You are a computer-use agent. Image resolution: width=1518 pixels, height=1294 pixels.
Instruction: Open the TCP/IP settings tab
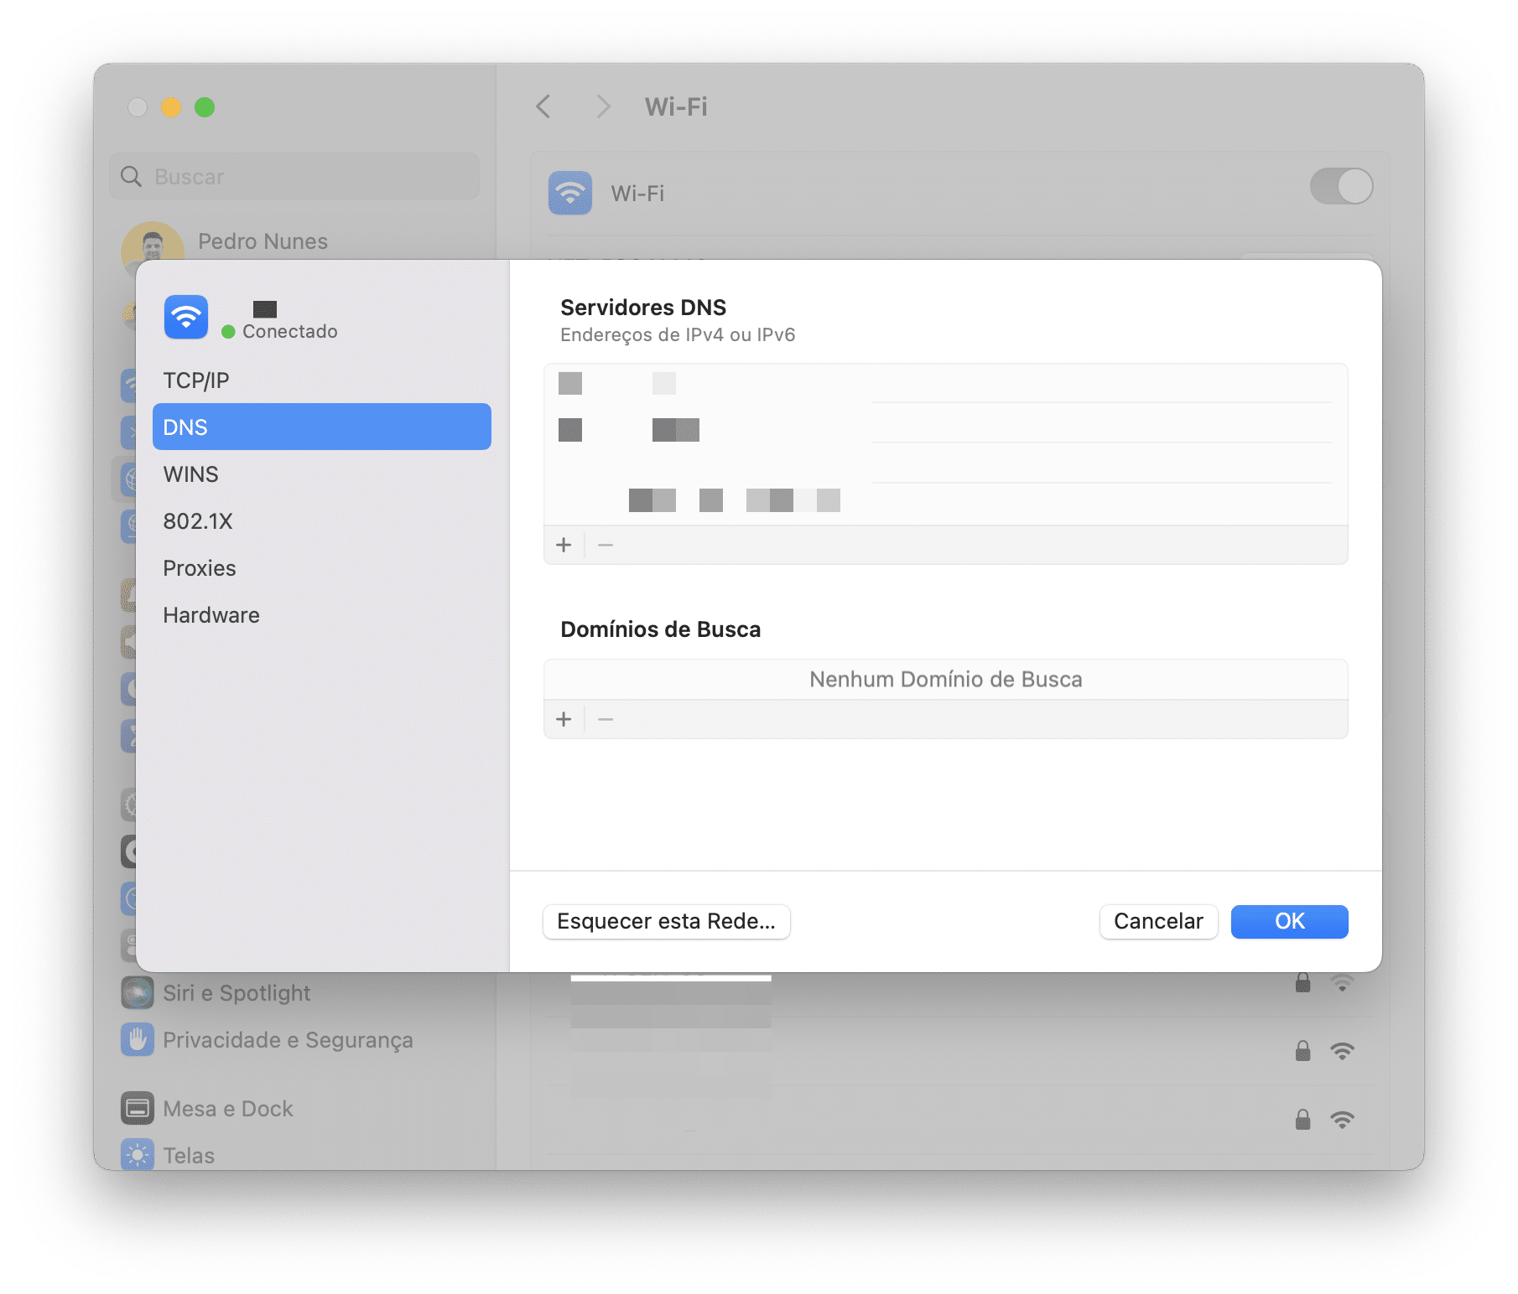click(321, 380)
